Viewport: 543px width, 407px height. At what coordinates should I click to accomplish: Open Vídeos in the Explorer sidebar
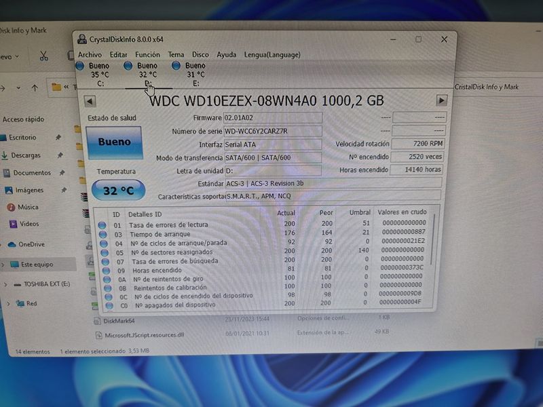[x=29, y=224]
